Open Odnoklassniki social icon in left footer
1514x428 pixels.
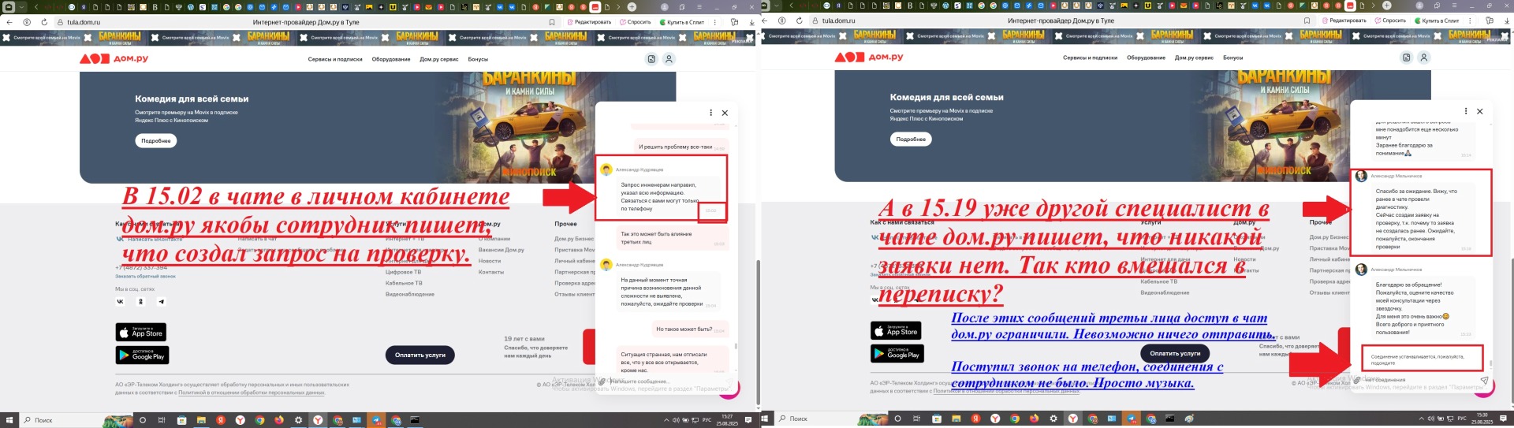coord(141,302)
